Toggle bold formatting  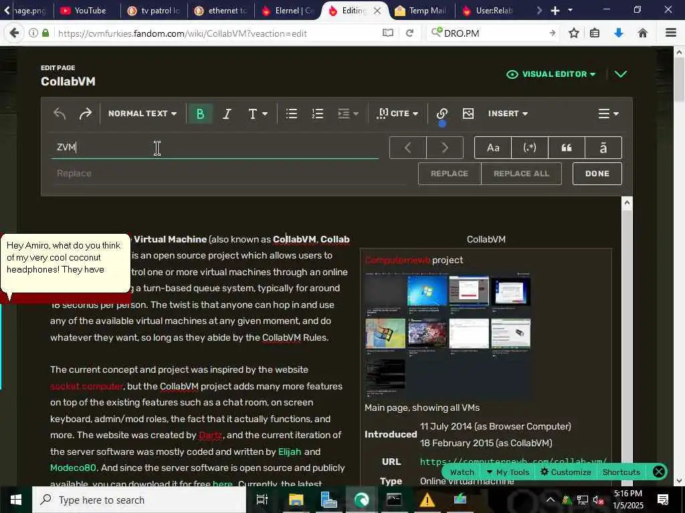pos(201,114)
